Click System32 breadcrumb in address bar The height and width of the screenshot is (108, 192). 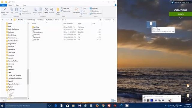pyautogui.click(x=49, y=20)
